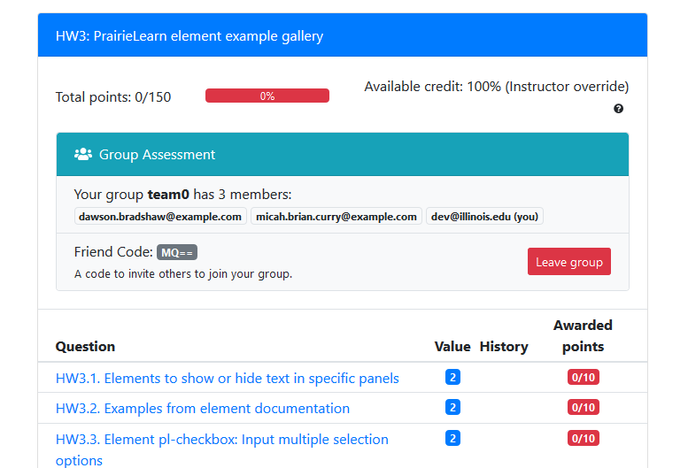Click the 0/10 points badge for HW3.1
This screenshot has width=688, height=468.
tap(584, 377)
